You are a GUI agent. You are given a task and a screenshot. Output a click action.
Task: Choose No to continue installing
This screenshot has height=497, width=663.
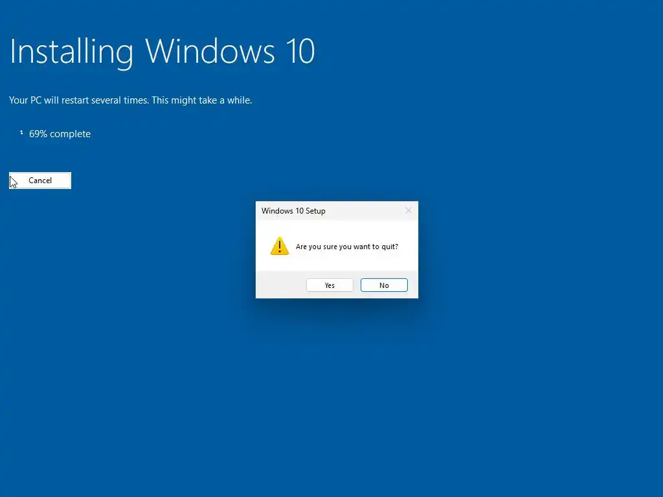coord(384,285)
